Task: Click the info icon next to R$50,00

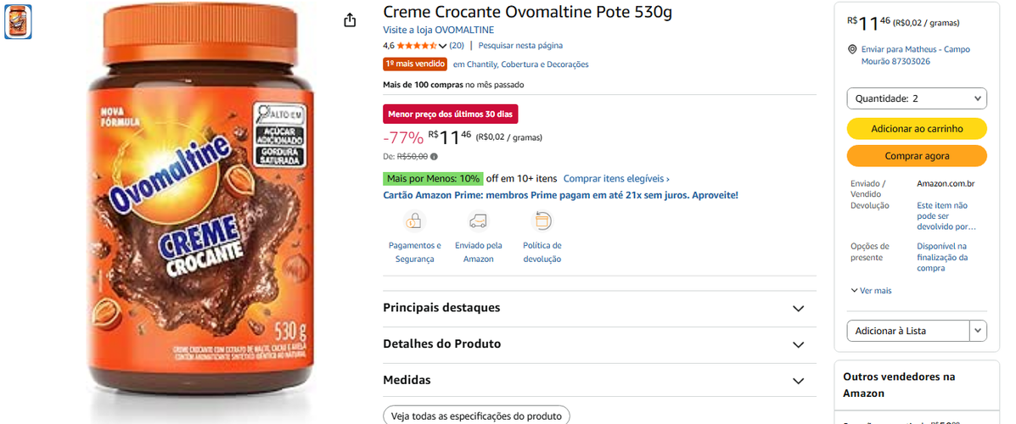Action: pos(434,156)
